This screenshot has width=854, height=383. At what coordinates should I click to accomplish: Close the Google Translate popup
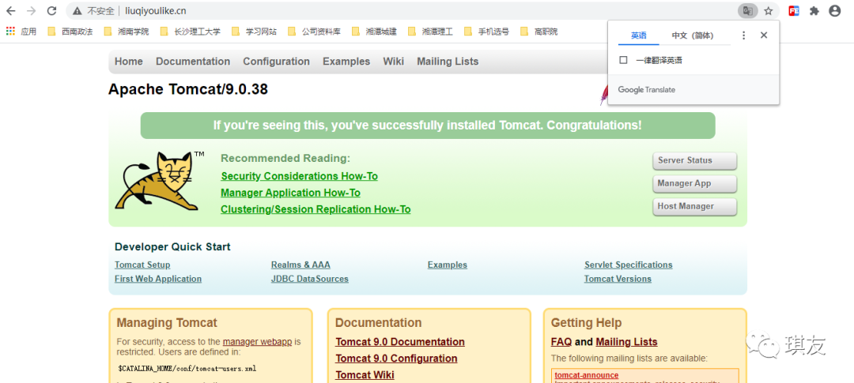764,36
